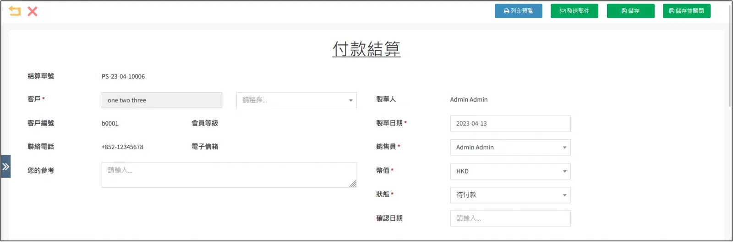Viewport: 733px width, 242px height.
Task: Click the orange back arrow icon
Action: tap(15, 11)
